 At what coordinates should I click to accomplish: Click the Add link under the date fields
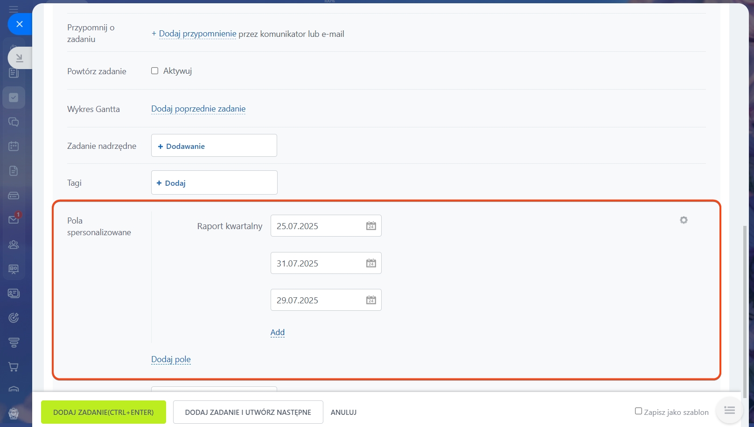pyautogui.click(x=278, y=332)
